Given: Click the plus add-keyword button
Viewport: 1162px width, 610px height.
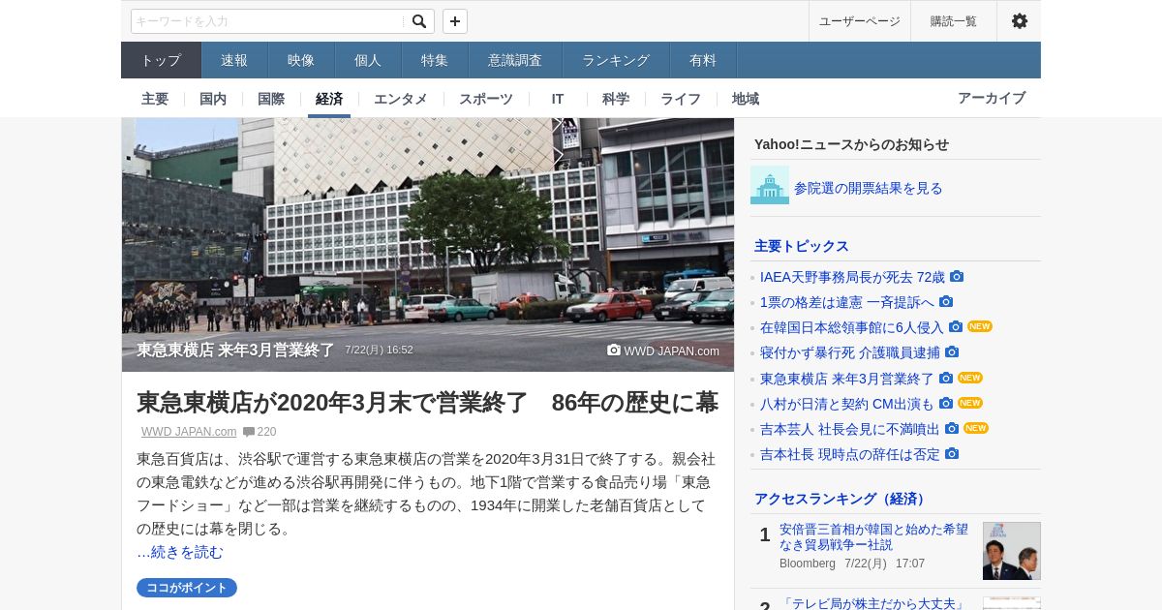Looking at the screenshot, I should point(455,21).
